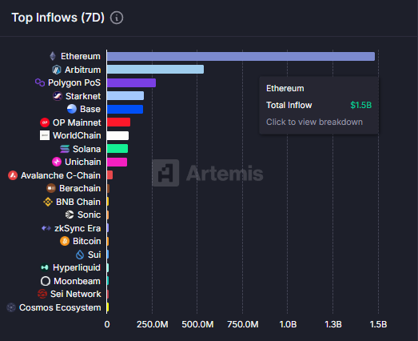Click the Arbitrum chain label
The width and height of the screenshot is (418, 341).
point(82,70)
